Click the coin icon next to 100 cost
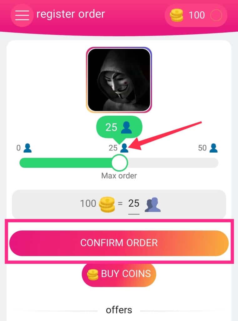 pyautogui.click(x=107, y=204)
